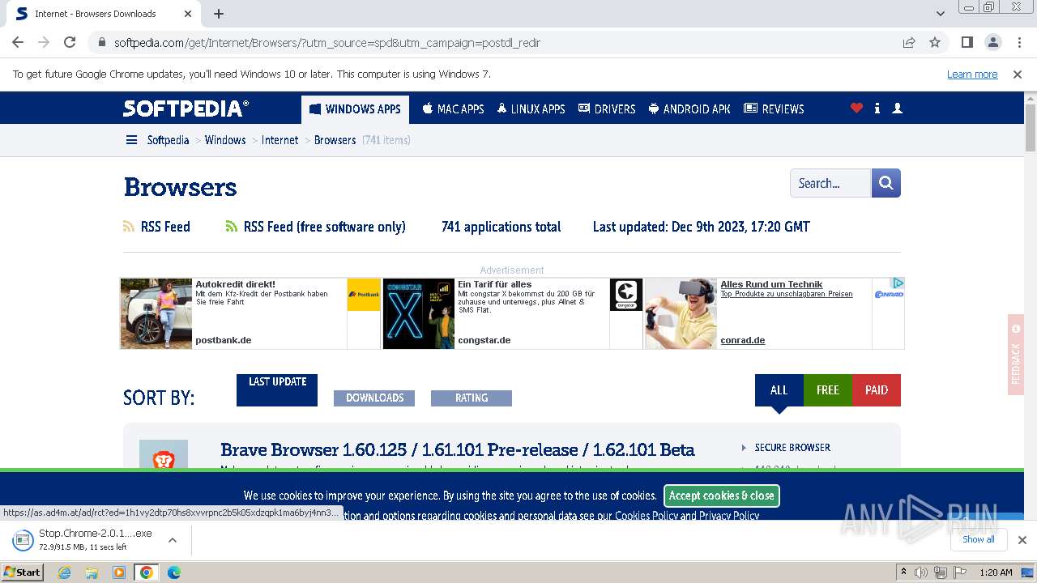The width and height of the screenshot is (1037, 583).
Task: Click the Stop.Chrome download item
Action: [x=83, y=540]
